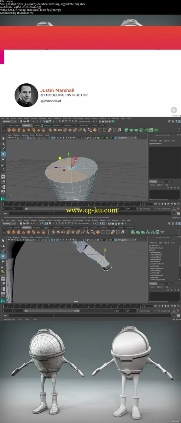Toggle snap to grids in cylinder scene status line

pyautogui.click(x=60, y=121)
